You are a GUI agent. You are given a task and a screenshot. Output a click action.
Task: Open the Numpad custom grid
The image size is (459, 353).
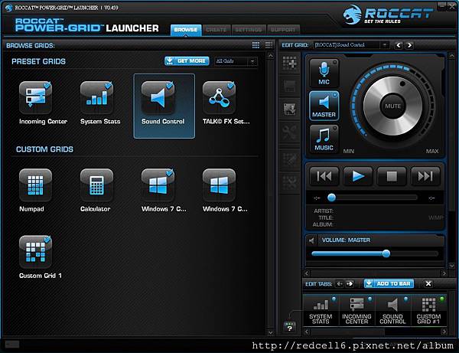(x=36, y=185)
